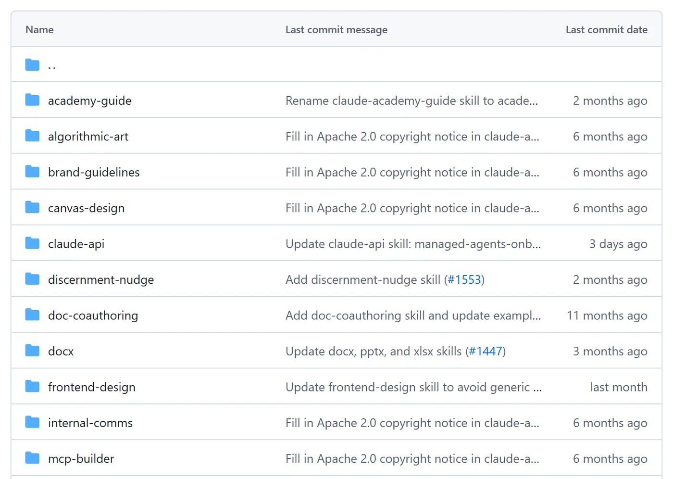Open the frontend-design folder link
673x479 pixels.
tap(92, 387)
